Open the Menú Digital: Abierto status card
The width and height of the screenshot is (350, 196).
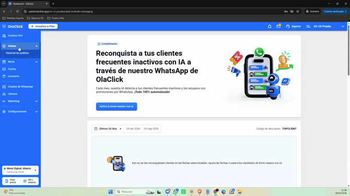(20, 170)
